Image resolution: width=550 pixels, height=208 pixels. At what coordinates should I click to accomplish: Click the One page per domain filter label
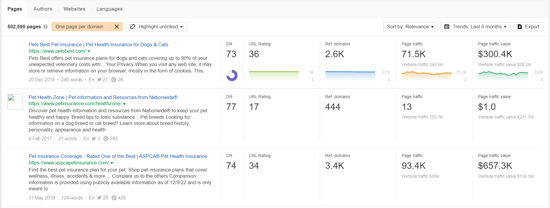(x=80, y=27)
